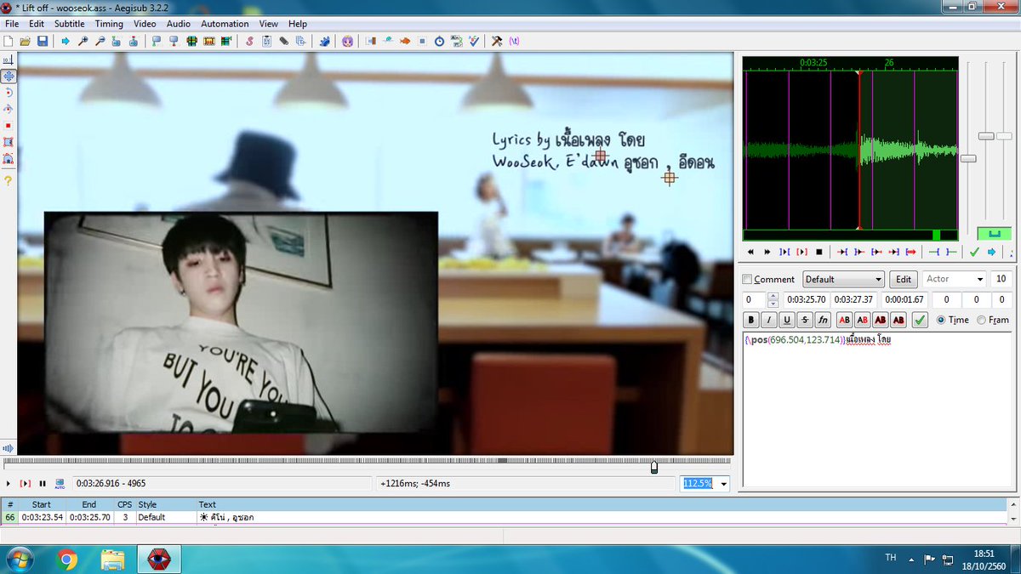Click the end time field 0:03:27.37
This screenshot has height=574, width=1021.
[x=853, y=299]
